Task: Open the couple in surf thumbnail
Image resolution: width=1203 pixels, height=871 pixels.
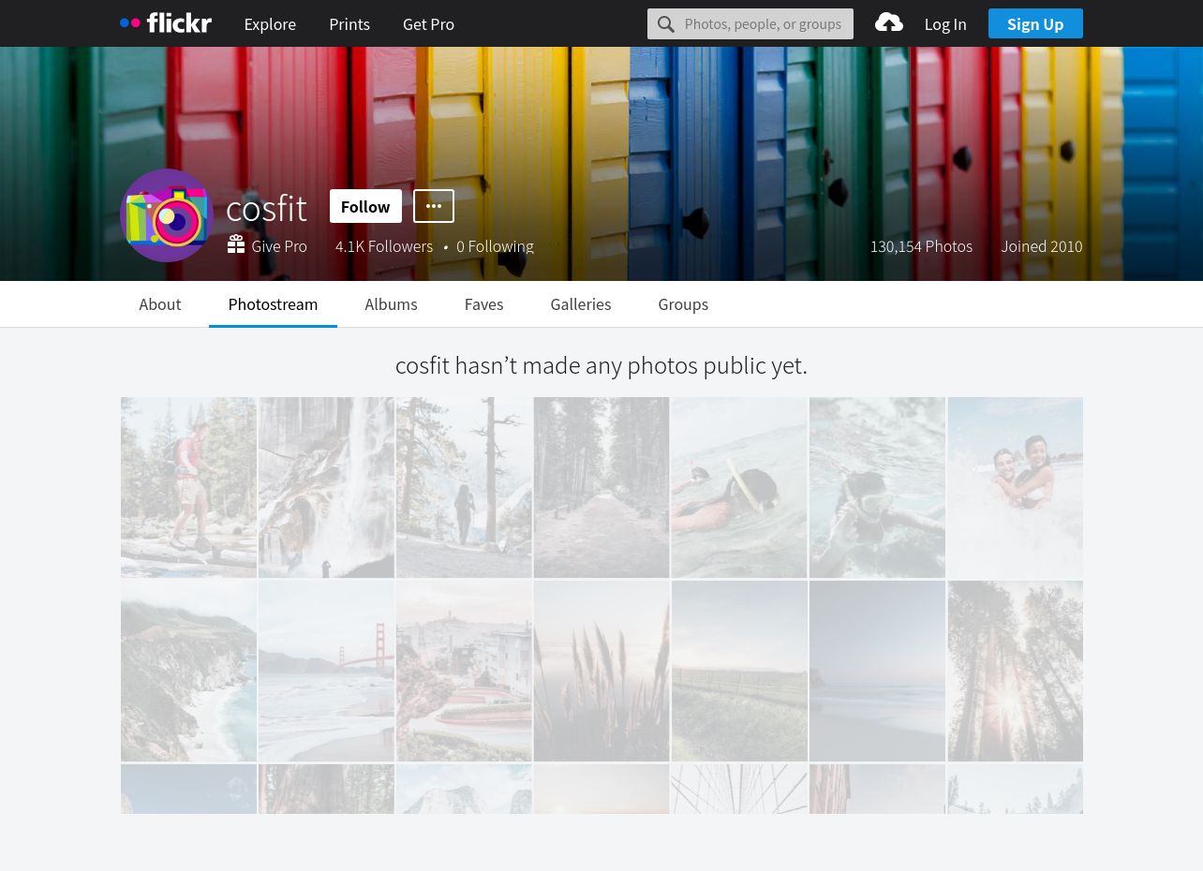Action: (1016, 487)
